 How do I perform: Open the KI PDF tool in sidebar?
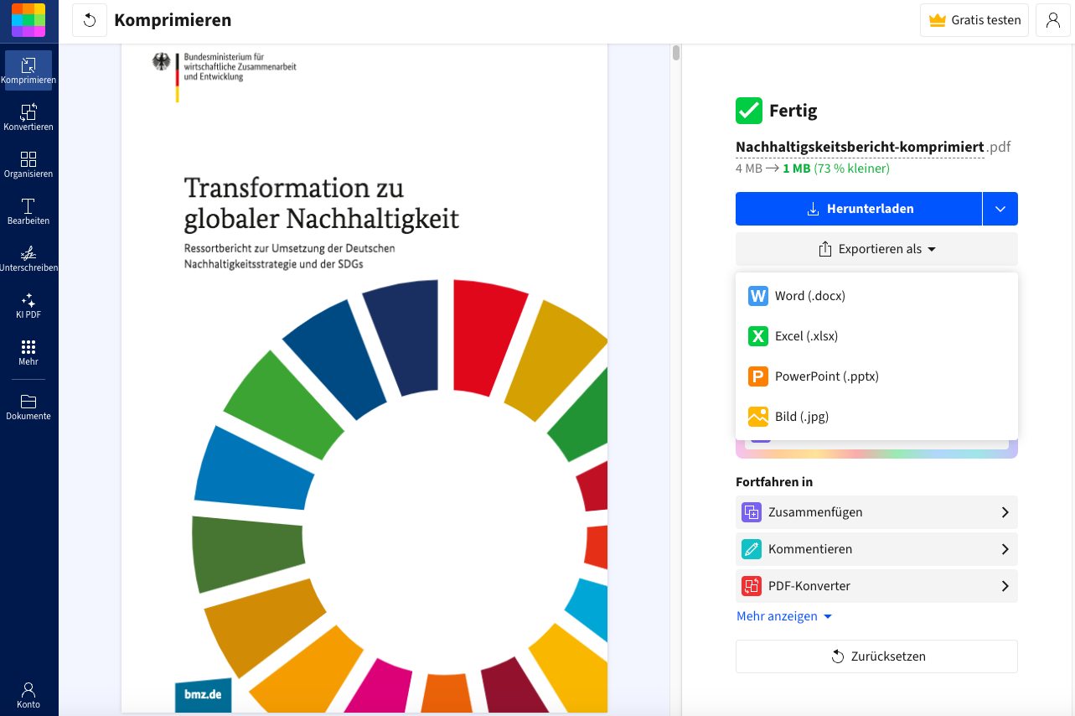(28, 305)
